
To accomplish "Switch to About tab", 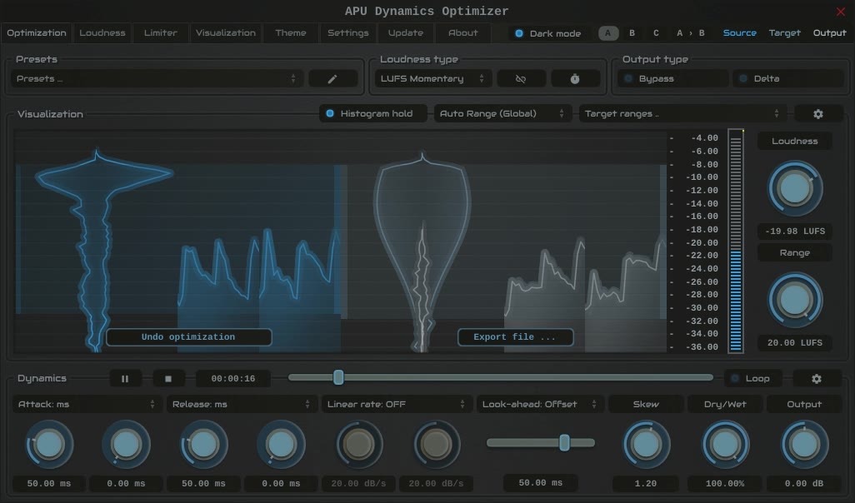I will pos(463,33).
